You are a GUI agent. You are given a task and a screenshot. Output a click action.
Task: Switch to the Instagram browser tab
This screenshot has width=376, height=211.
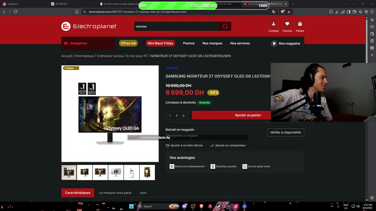point(24,4)
